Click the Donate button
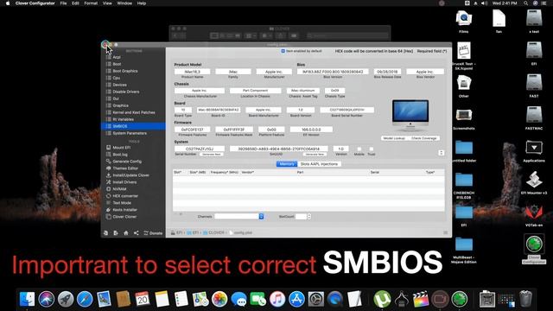 [x=153, y=233]
